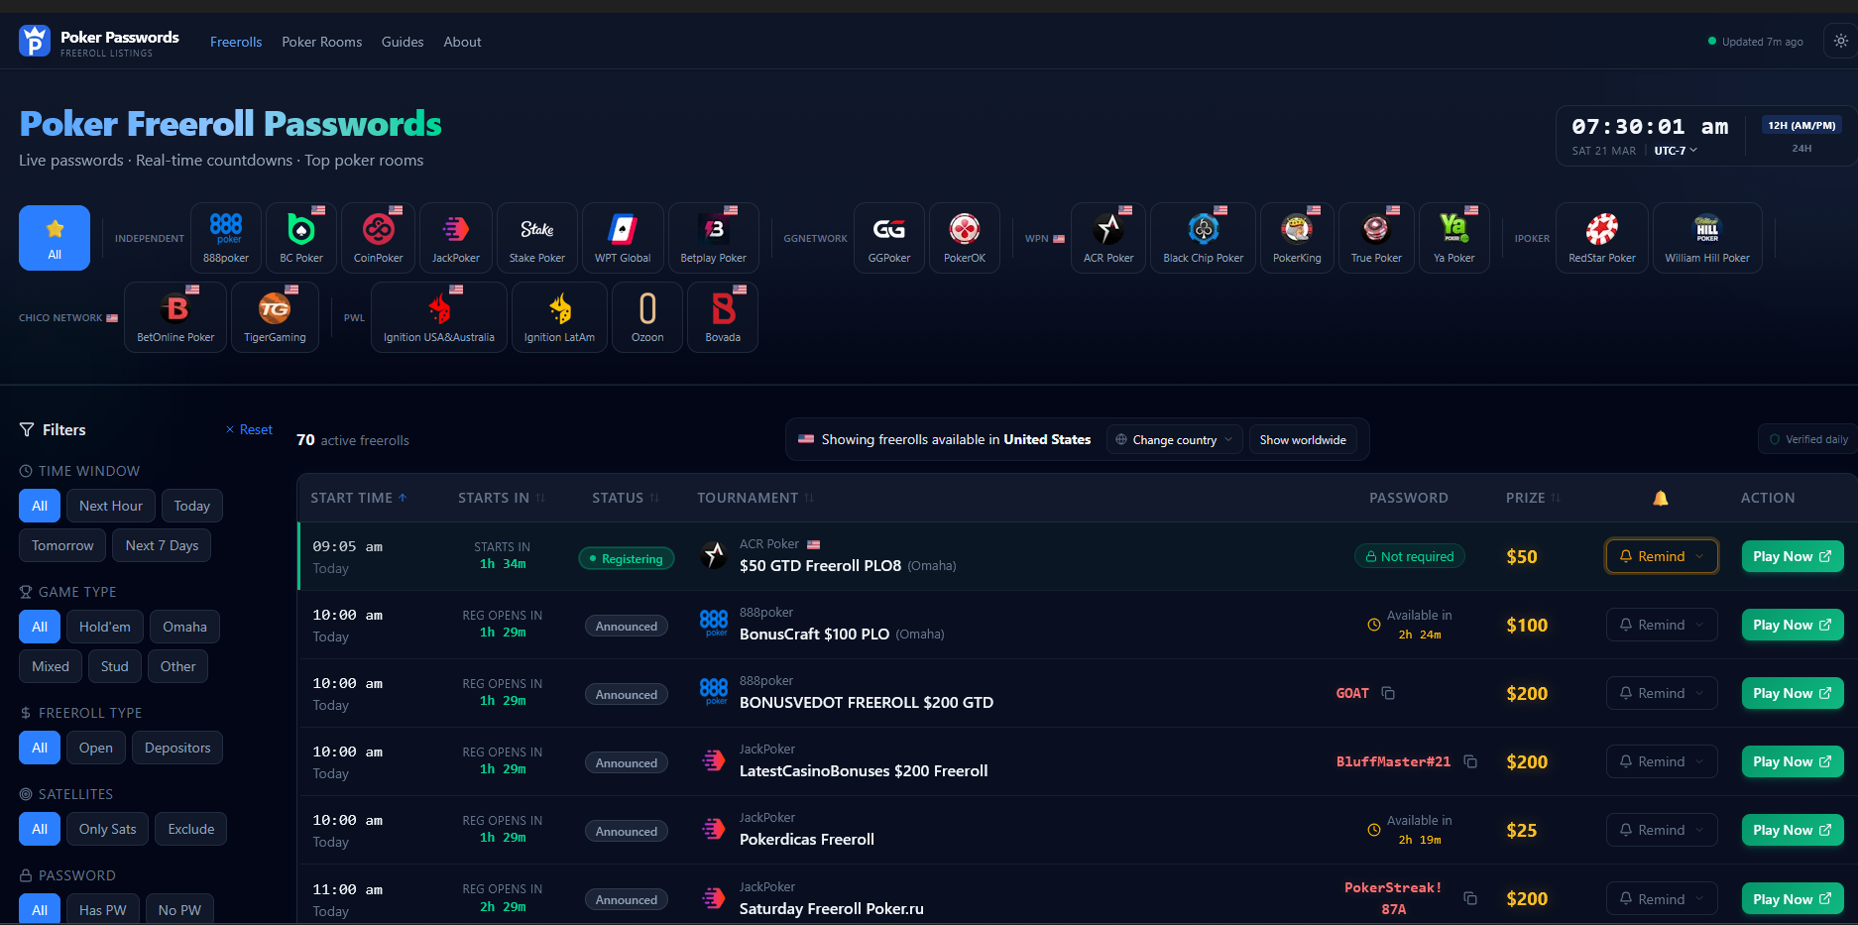Screen dimensions: 1858x925
Task: Select the True Poker room icon
Action: coord(1376,238)
